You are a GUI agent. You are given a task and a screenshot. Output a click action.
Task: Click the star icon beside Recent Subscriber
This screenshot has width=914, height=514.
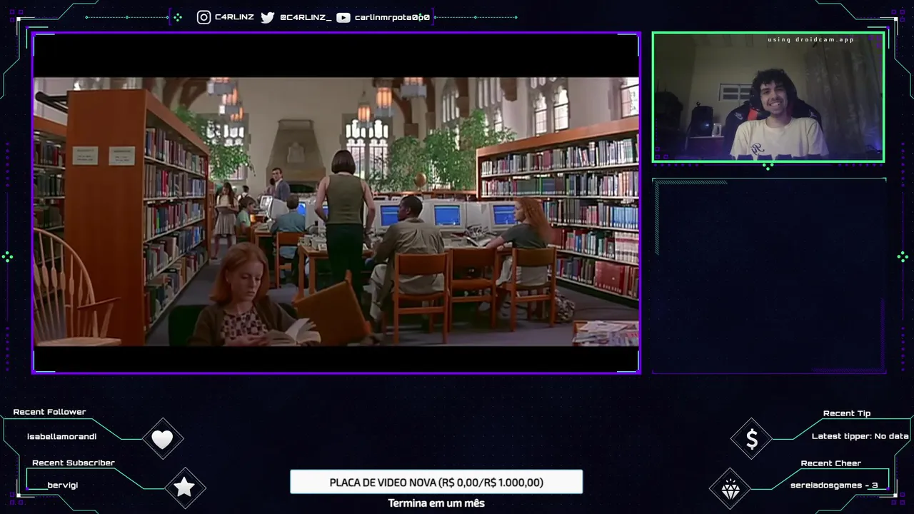point(184,488)
